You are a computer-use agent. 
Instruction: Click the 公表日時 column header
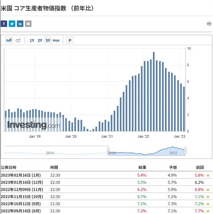coord(8,168)
